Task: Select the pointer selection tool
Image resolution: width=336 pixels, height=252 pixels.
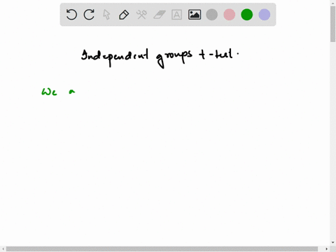Action: tap(106, 15)
